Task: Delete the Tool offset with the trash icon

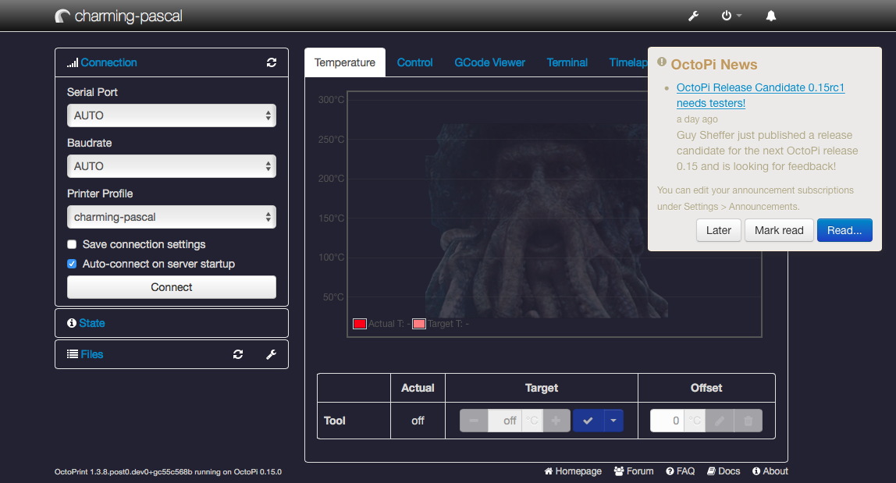Action: tap(748, 421)
